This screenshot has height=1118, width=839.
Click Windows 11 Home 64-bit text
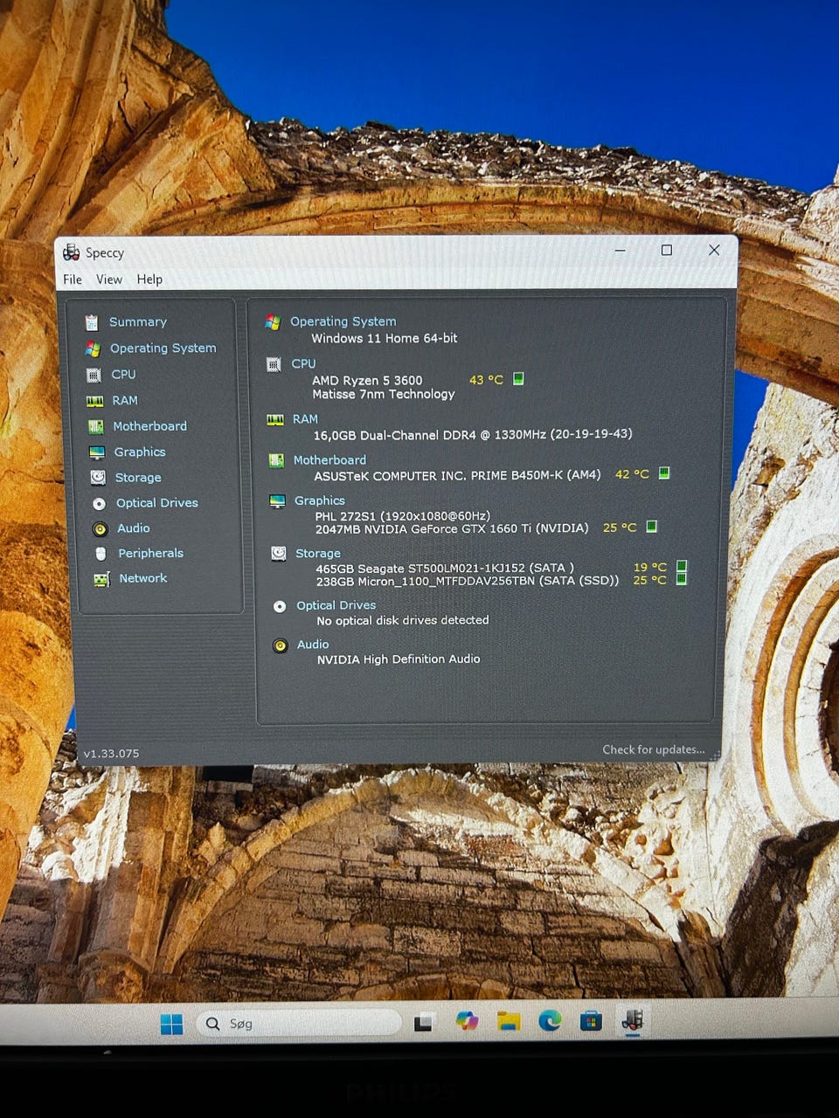[x=384, y=338]
